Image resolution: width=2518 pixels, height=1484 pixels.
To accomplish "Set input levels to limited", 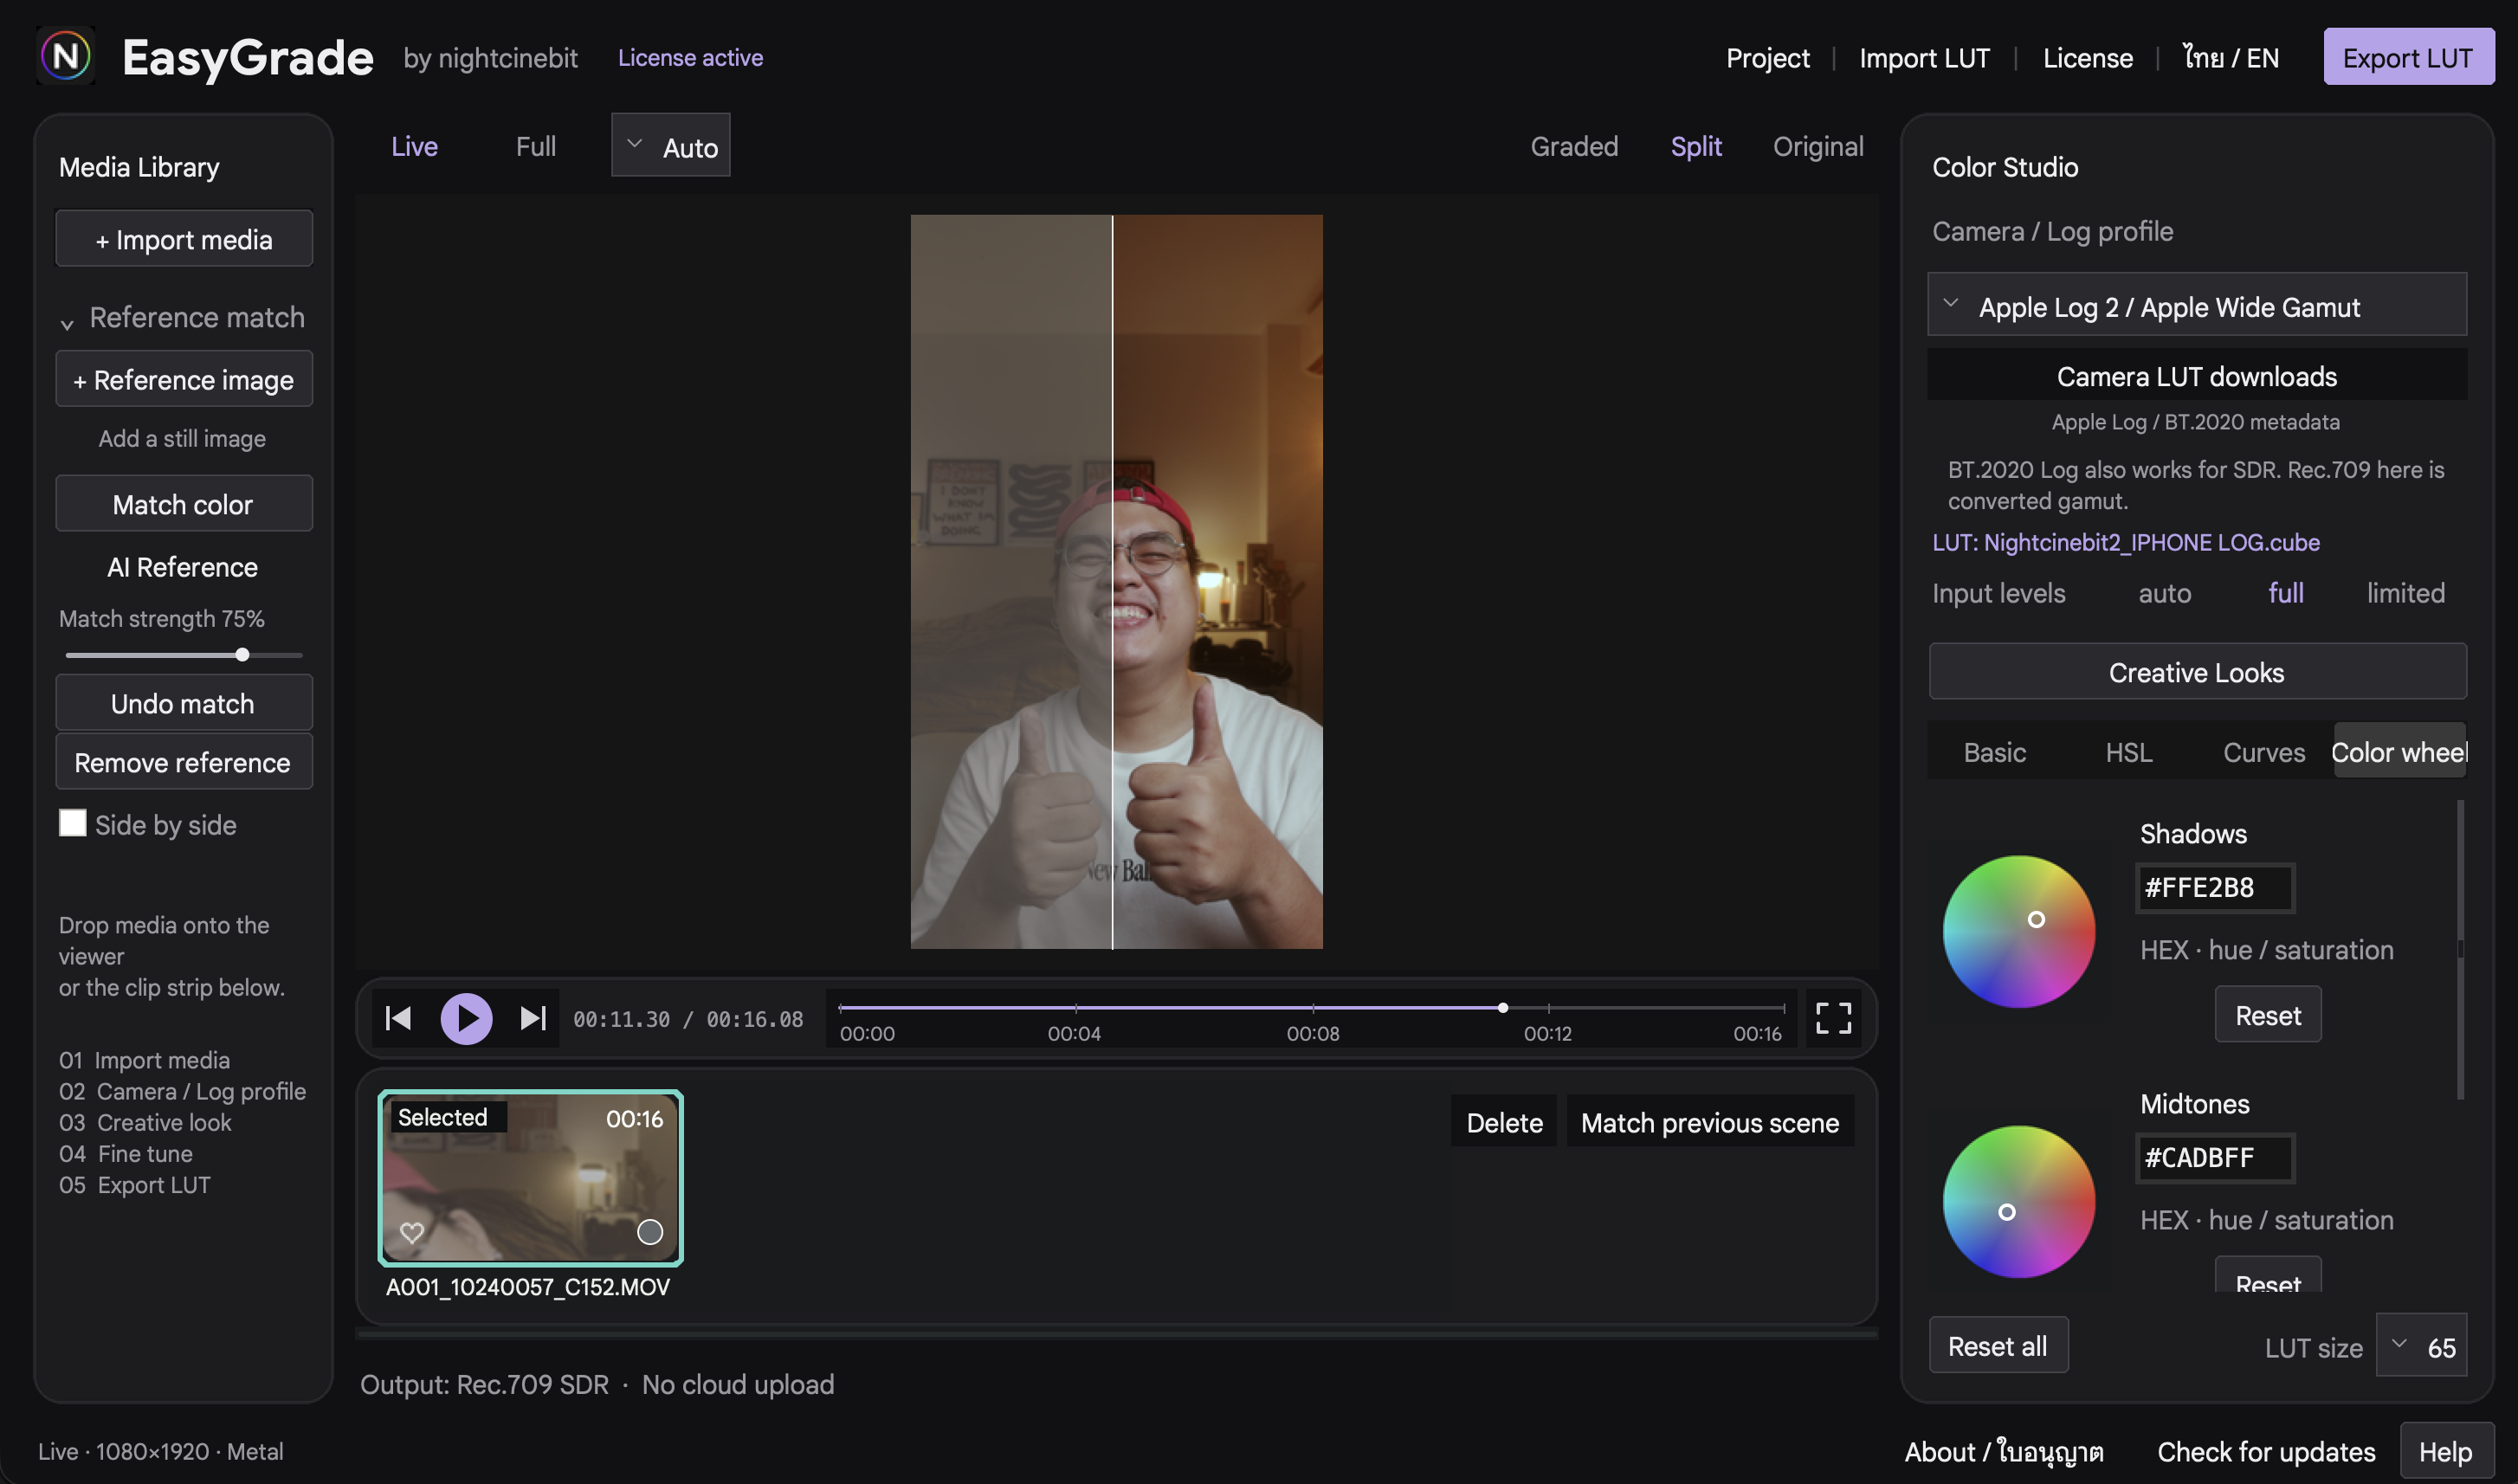I will 2405,593.
